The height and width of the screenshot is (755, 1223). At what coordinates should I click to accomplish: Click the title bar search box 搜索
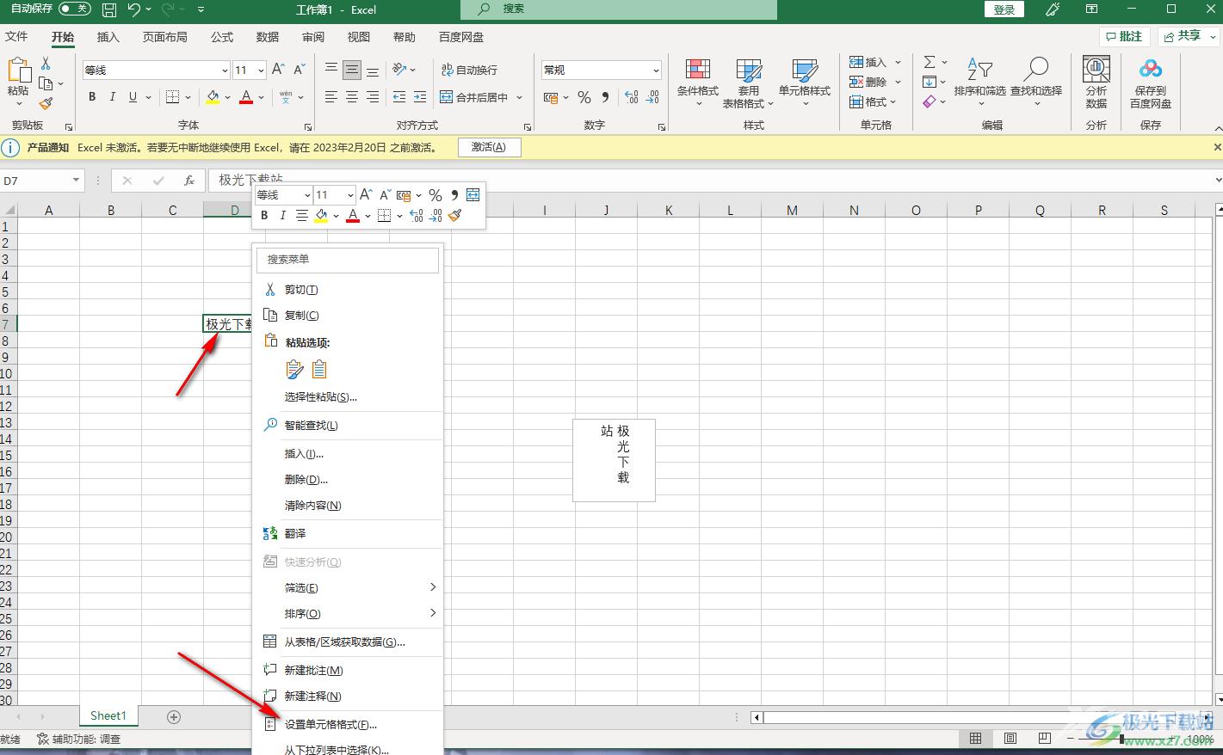point(619,9)
